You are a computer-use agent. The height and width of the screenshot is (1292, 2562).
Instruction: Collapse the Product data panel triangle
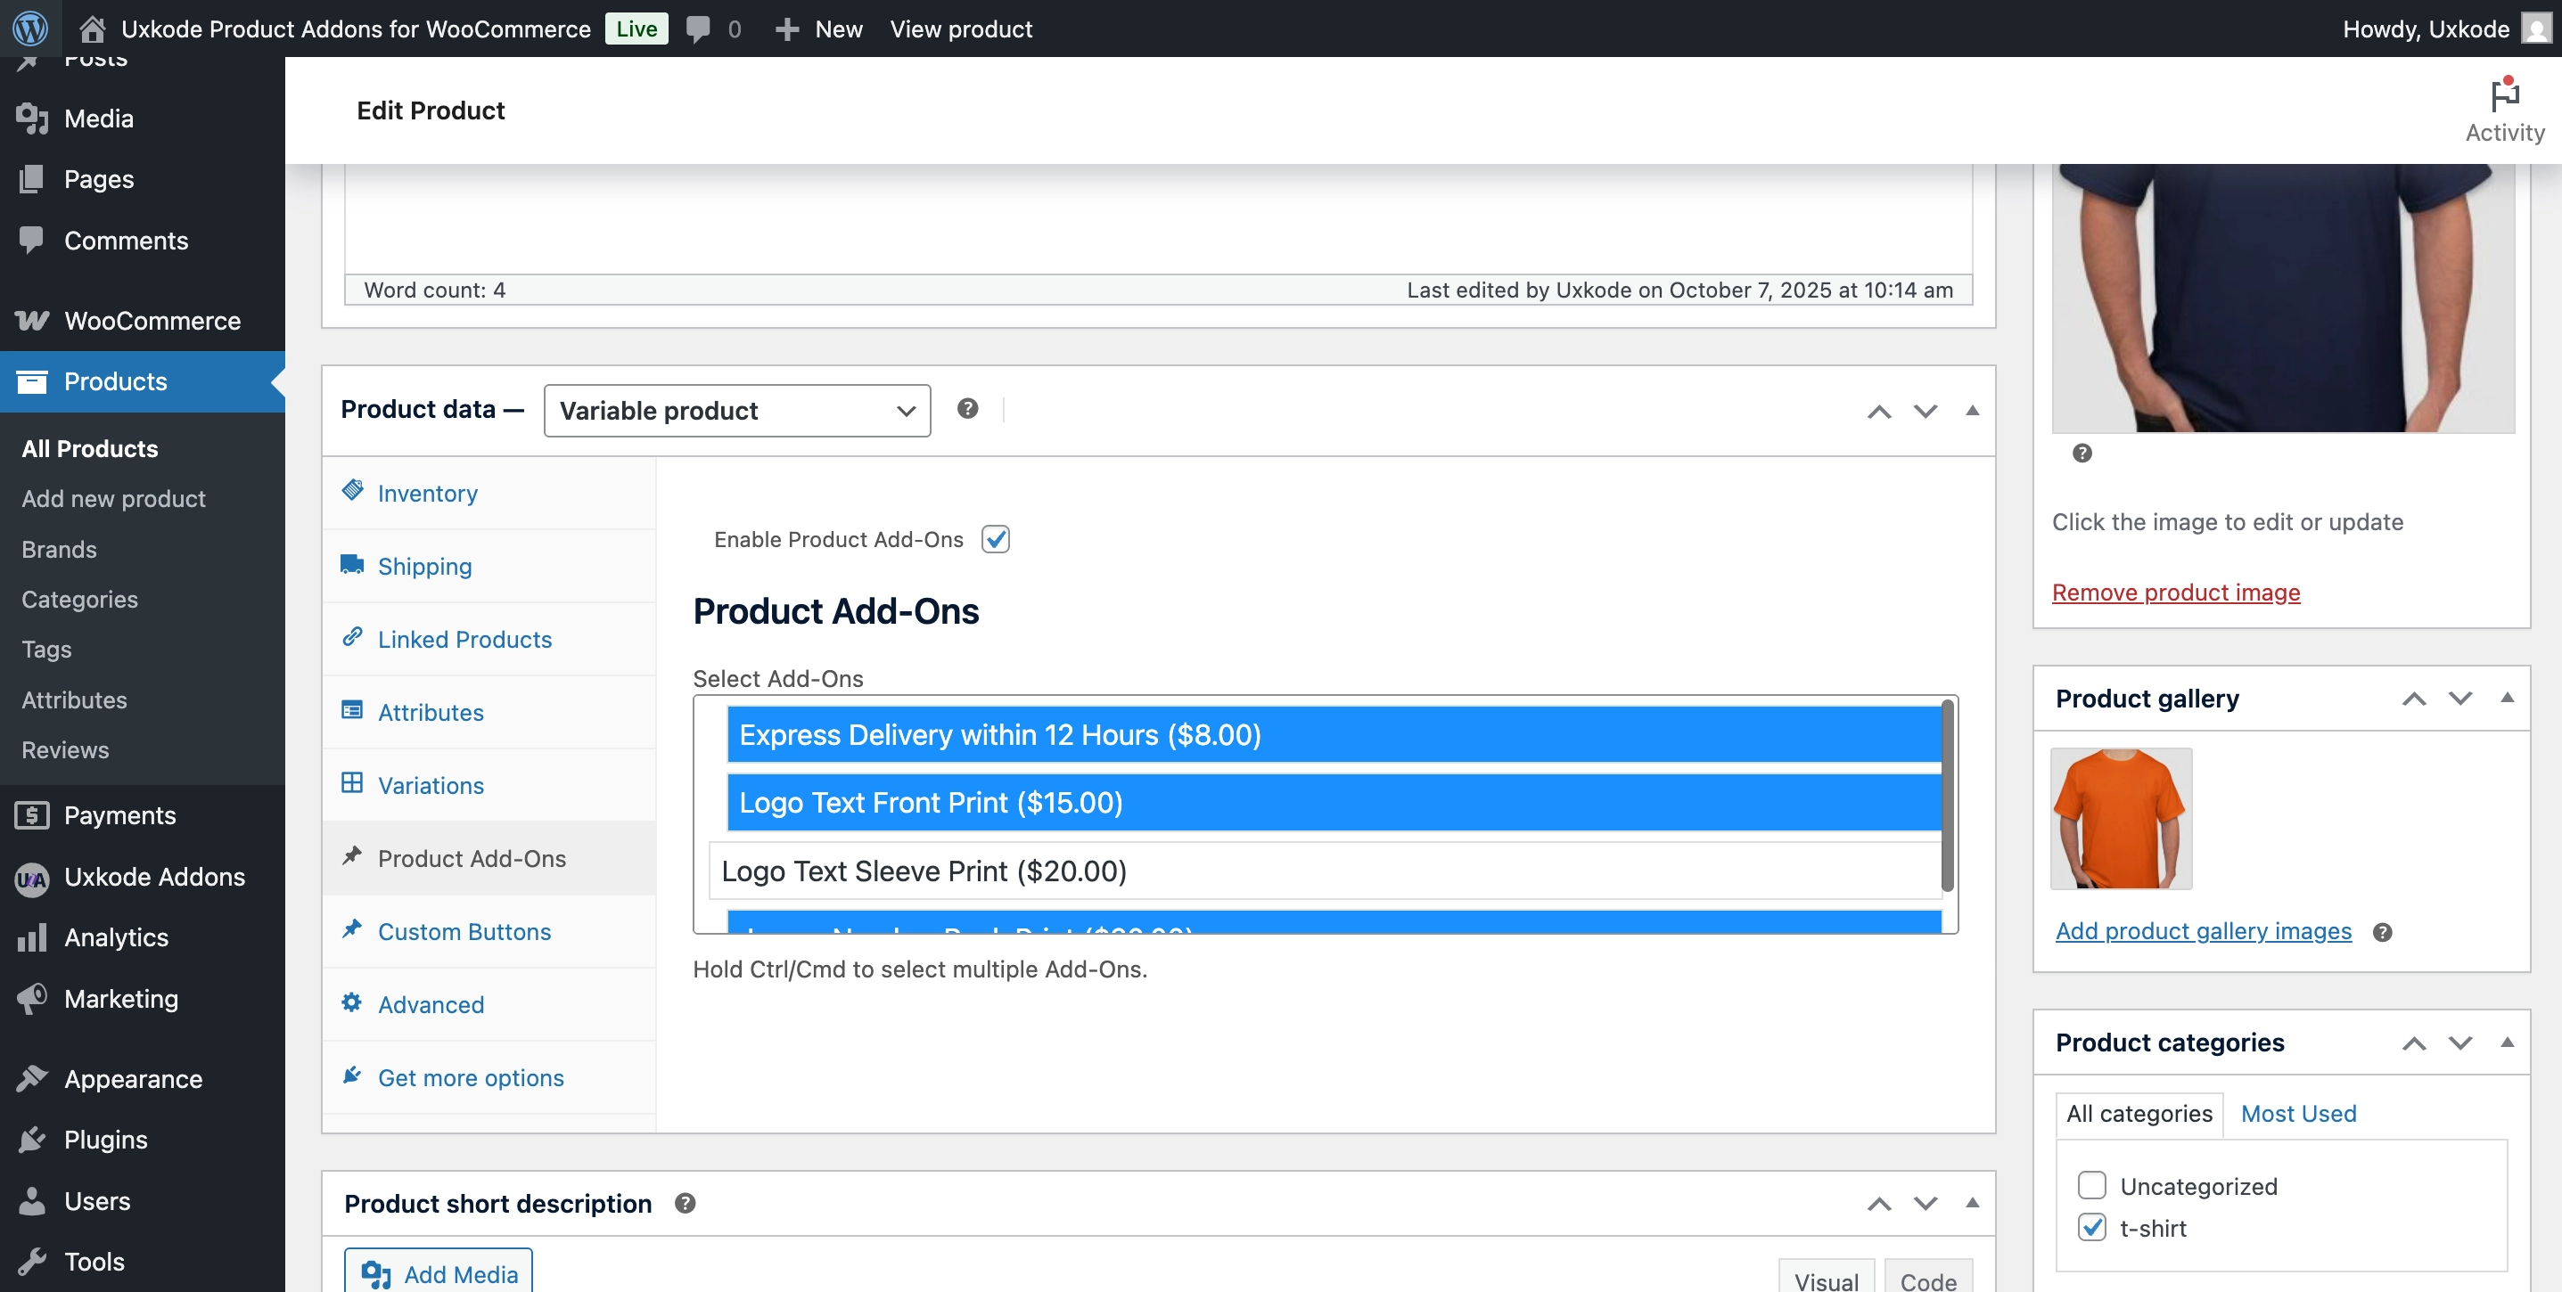point(1971,411)
